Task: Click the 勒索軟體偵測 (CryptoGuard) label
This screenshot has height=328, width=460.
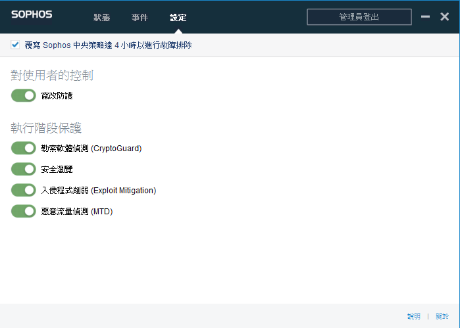Action: click(91, 149)
